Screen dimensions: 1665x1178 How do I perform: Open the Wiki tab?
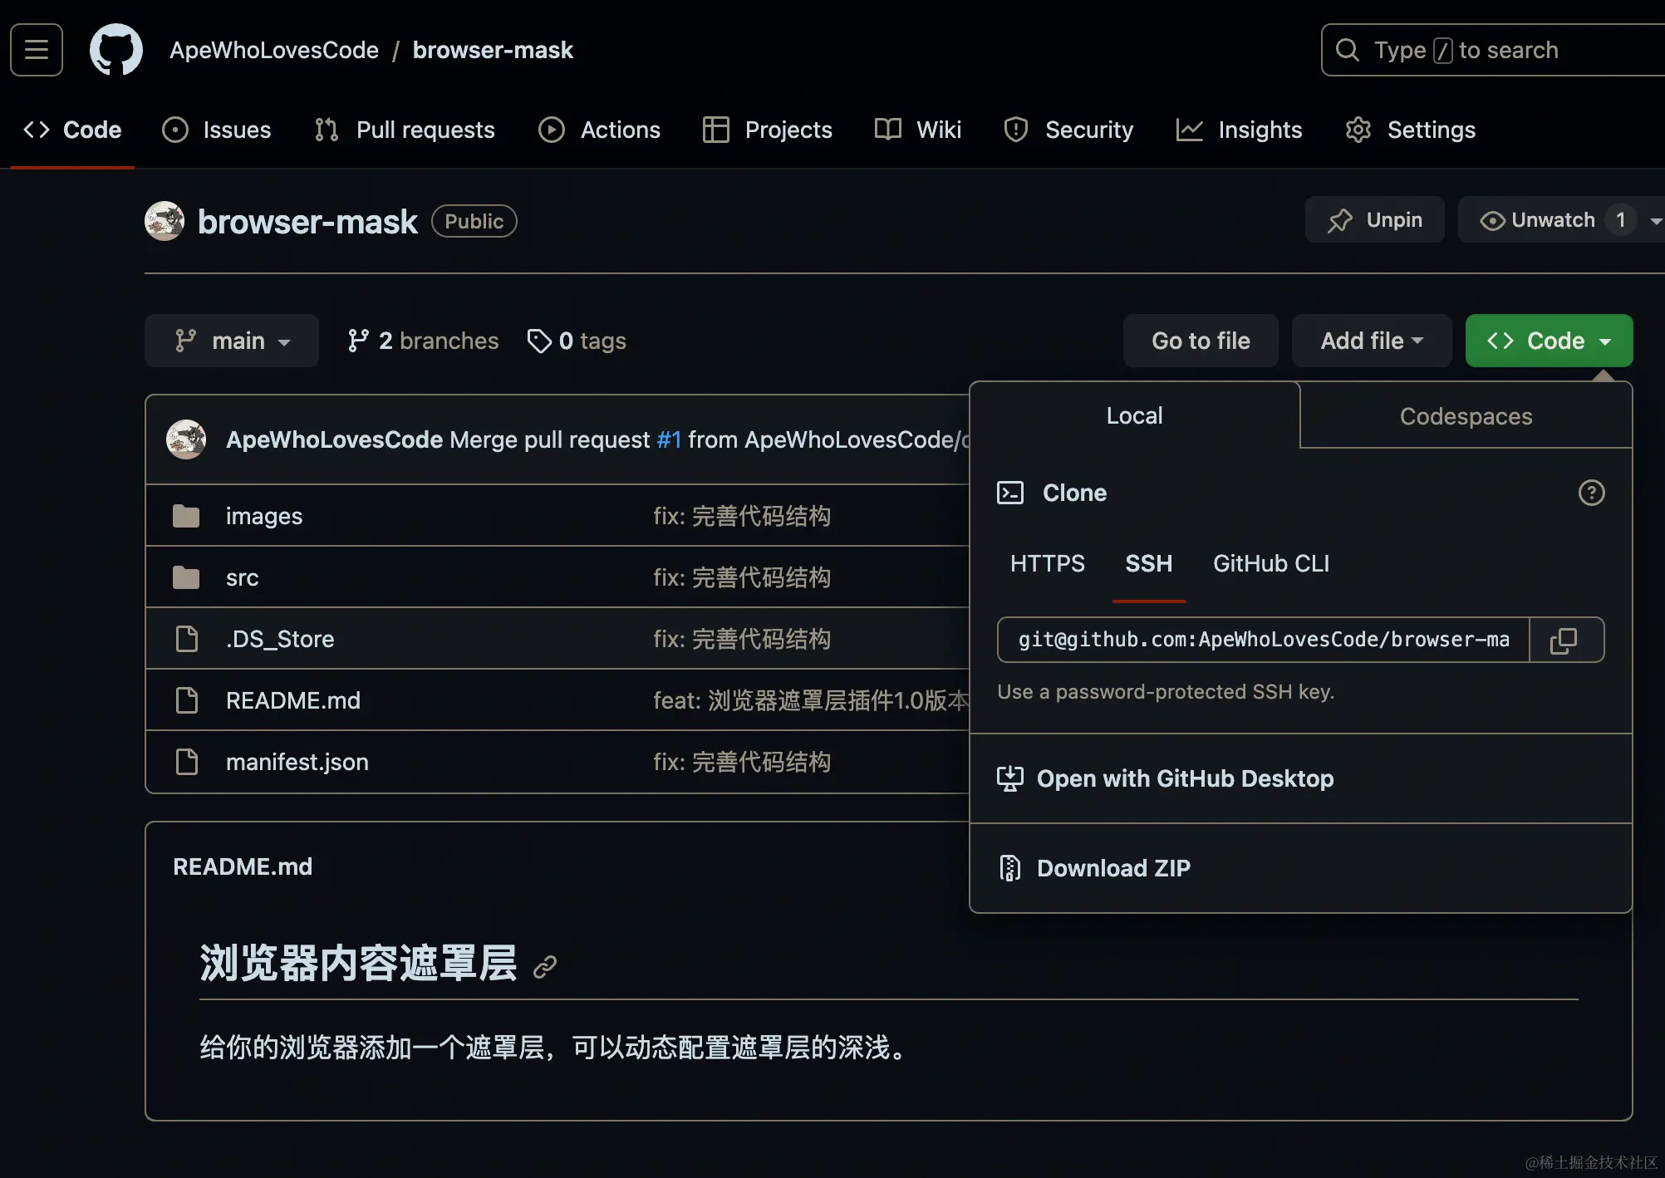point(918,130)
